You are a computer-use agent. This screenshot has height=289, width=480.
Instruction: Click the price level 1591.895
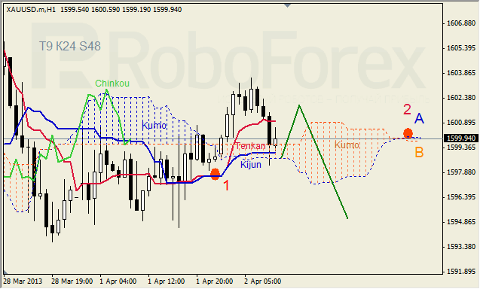pos(461,272)
